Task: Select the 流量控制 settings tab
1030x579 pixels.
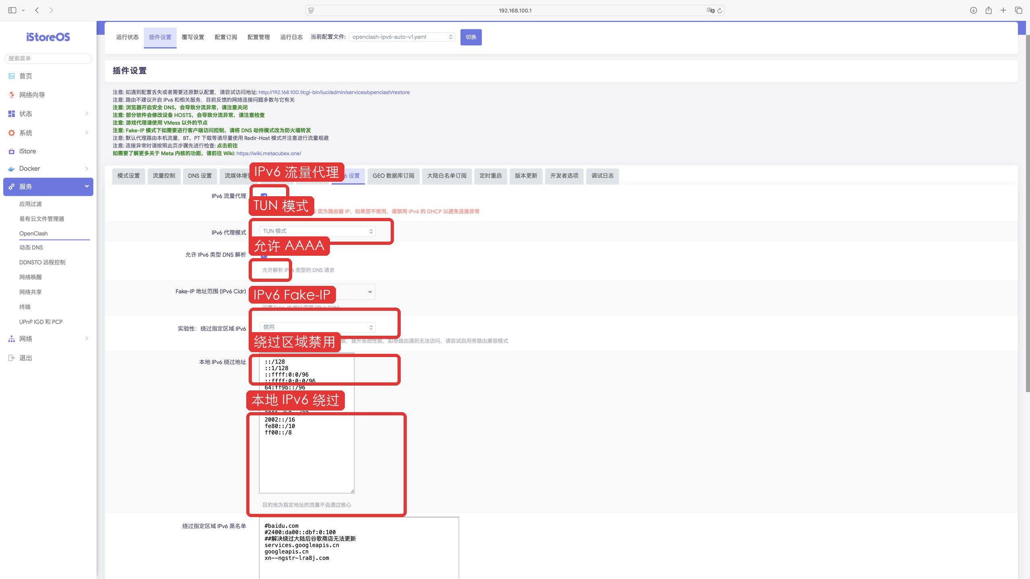Action: [x=164, y=176]
